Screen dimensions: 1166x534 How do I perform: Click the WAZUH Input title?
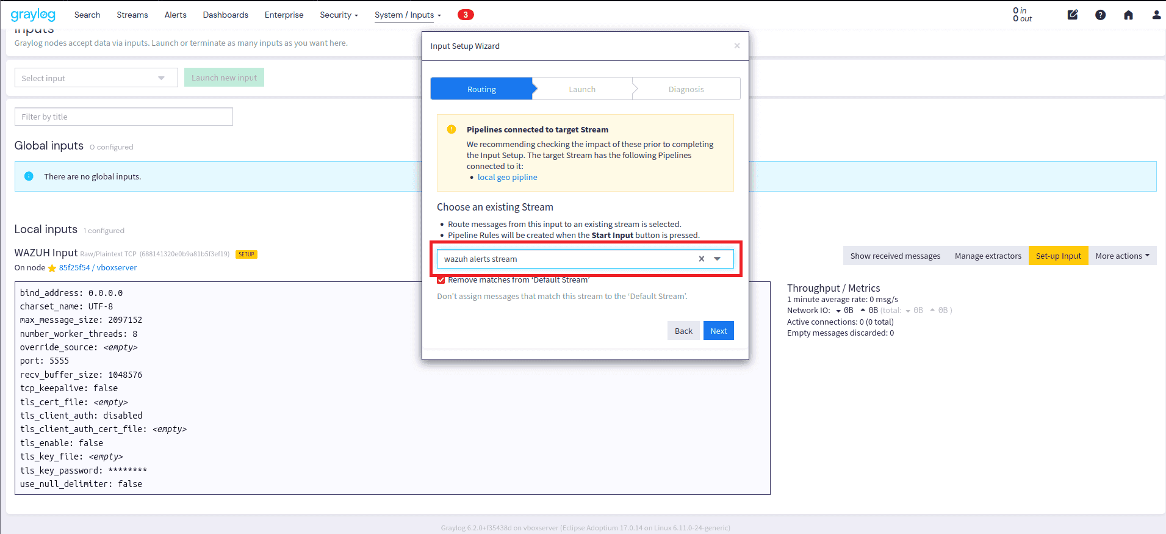pyautogui.click(x=46, y=253)
